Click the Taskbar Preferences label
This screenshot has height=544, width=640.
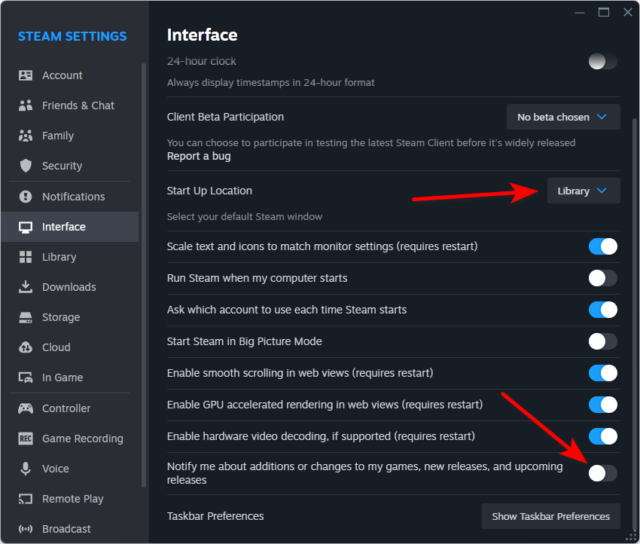pyautogui.click(x=215, y=516)
